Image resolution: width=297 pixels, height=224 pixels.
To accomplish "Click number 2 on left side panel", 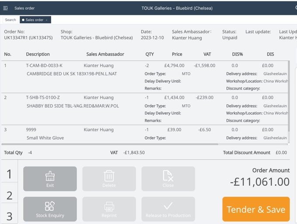I will (9, 195).
